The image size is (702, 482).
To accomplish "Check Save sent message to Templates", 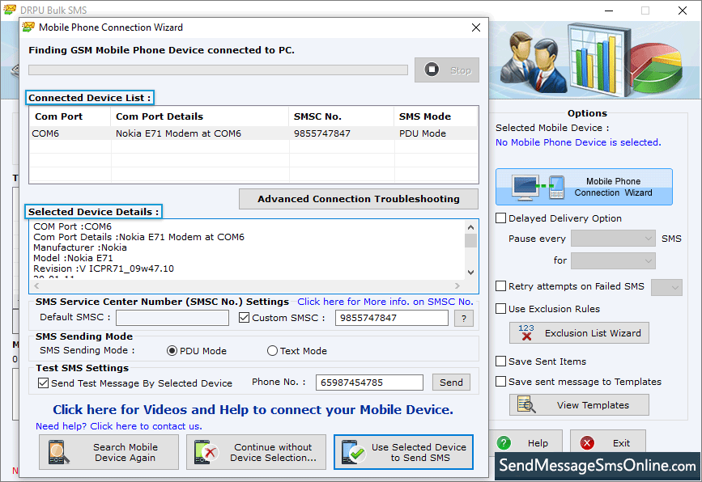I will click(x=500, y=382).
